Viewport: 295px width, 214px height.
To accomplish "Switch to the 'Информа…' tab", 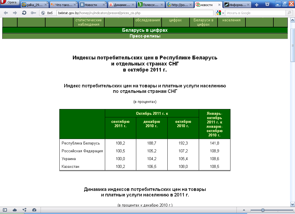I will pos(237,5).
